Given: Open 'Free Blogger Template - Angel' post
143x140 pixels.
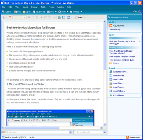Looking at the screenshot, I should (x=122, y=57).
